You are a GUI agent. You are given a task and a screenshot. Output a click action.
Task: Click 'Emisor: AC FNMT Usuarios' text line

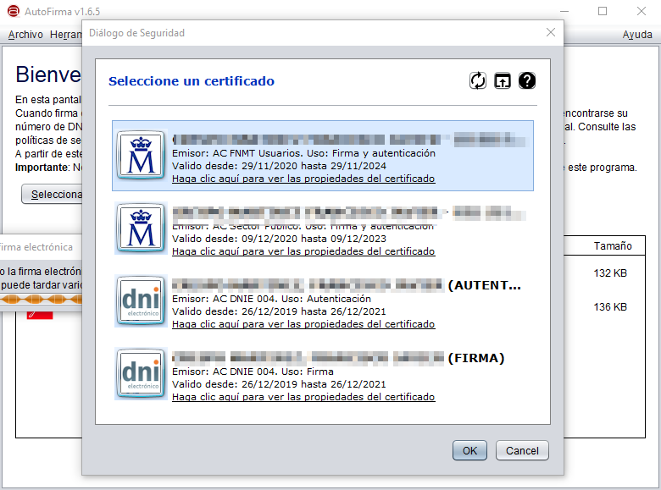[x=303, y=153]
